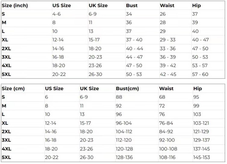227x164 pixels.
Task: Click the waist value '100-108'
Action: click(x=169, y=149)
